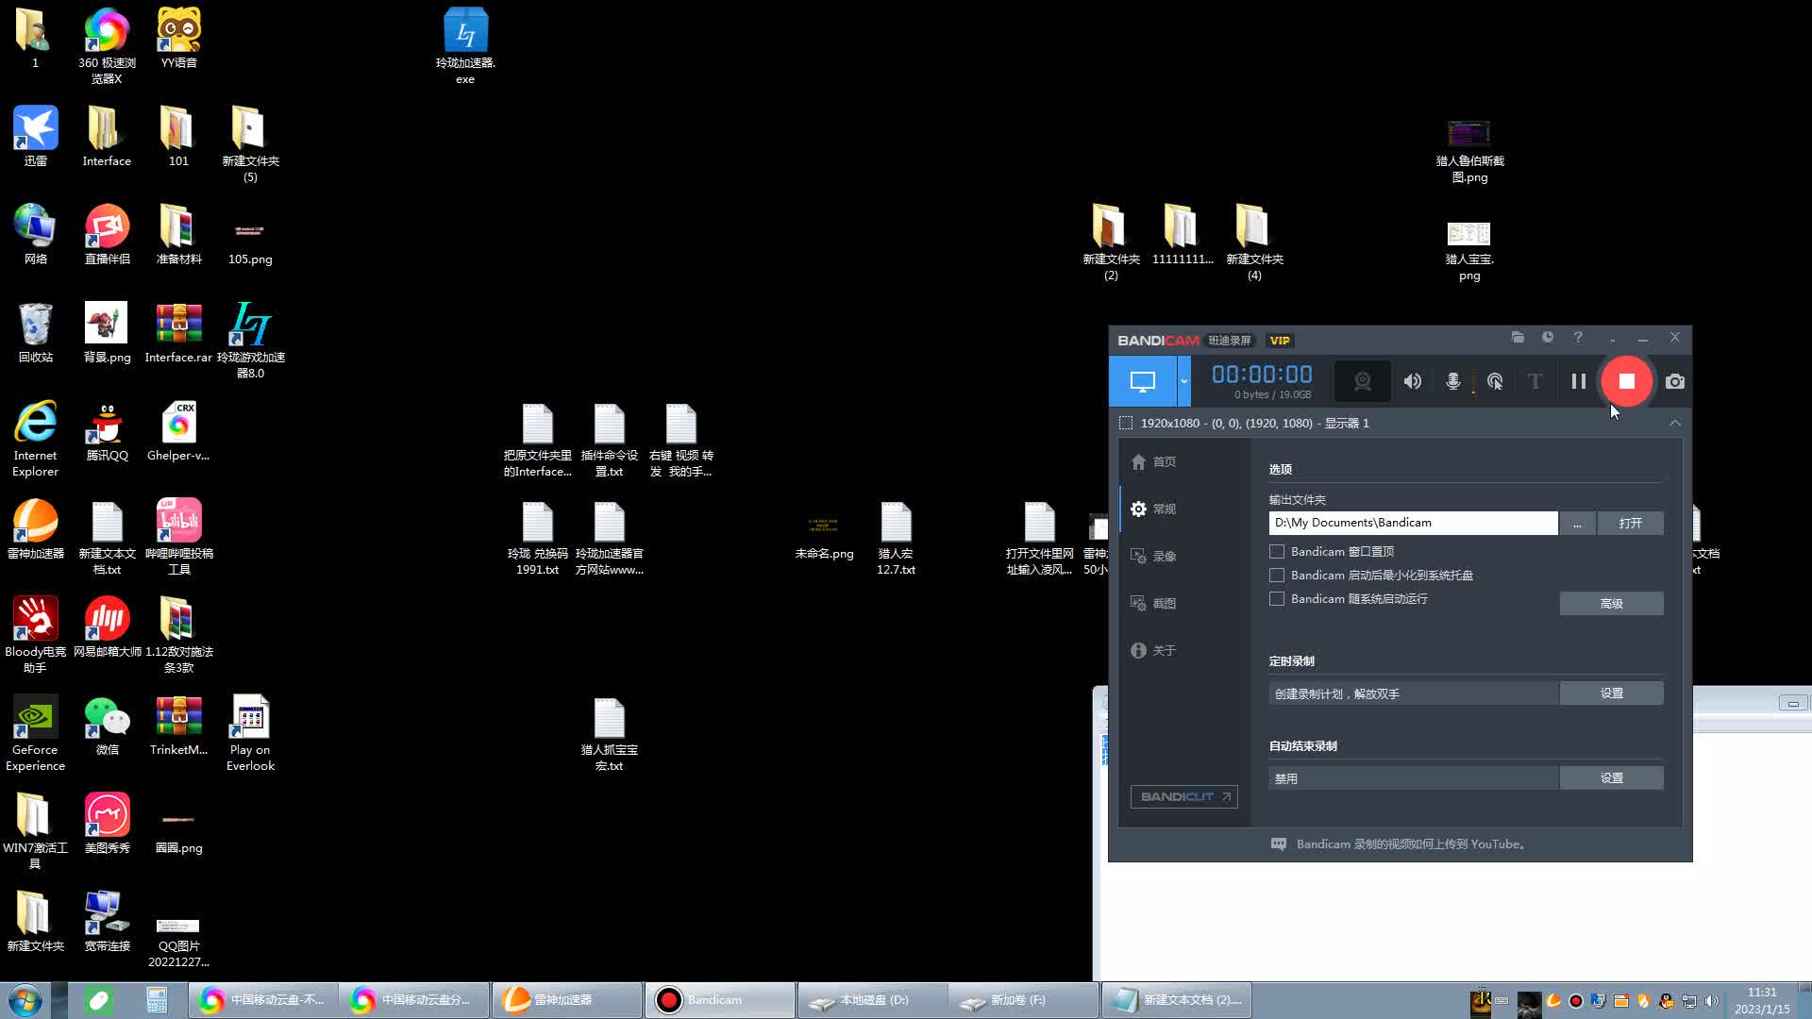Select Interface.rar archive icon
Viewport: 1812px width, 1019px height.
(x=178, y=332)
